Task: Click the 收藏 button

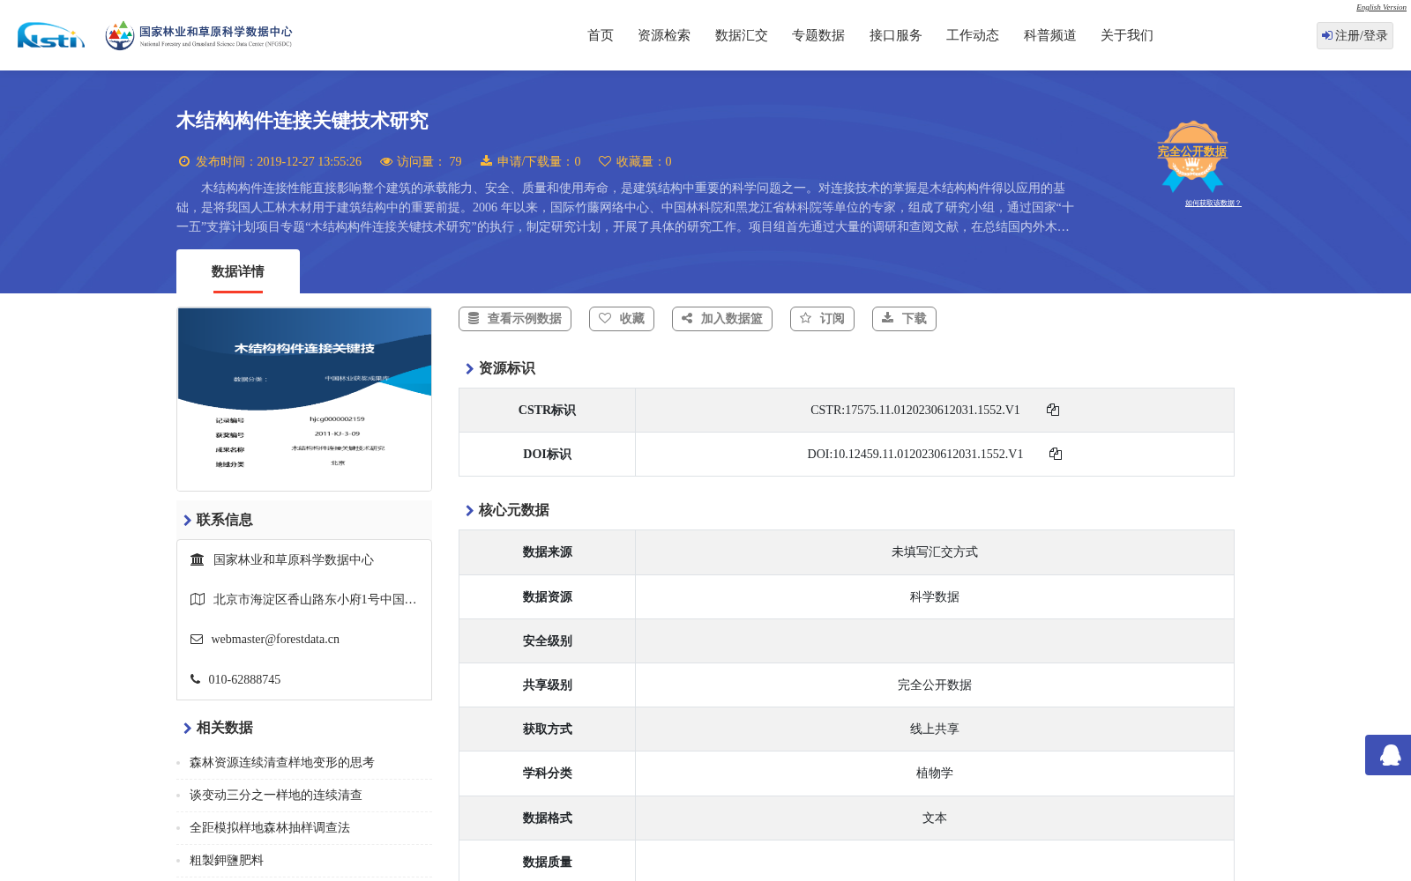Action: pyautogui.click(x=622, y=319)
